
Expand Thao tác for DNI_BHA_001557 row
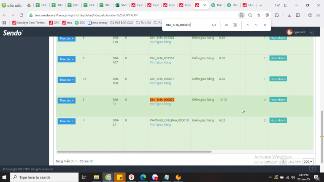click(67, 59)
